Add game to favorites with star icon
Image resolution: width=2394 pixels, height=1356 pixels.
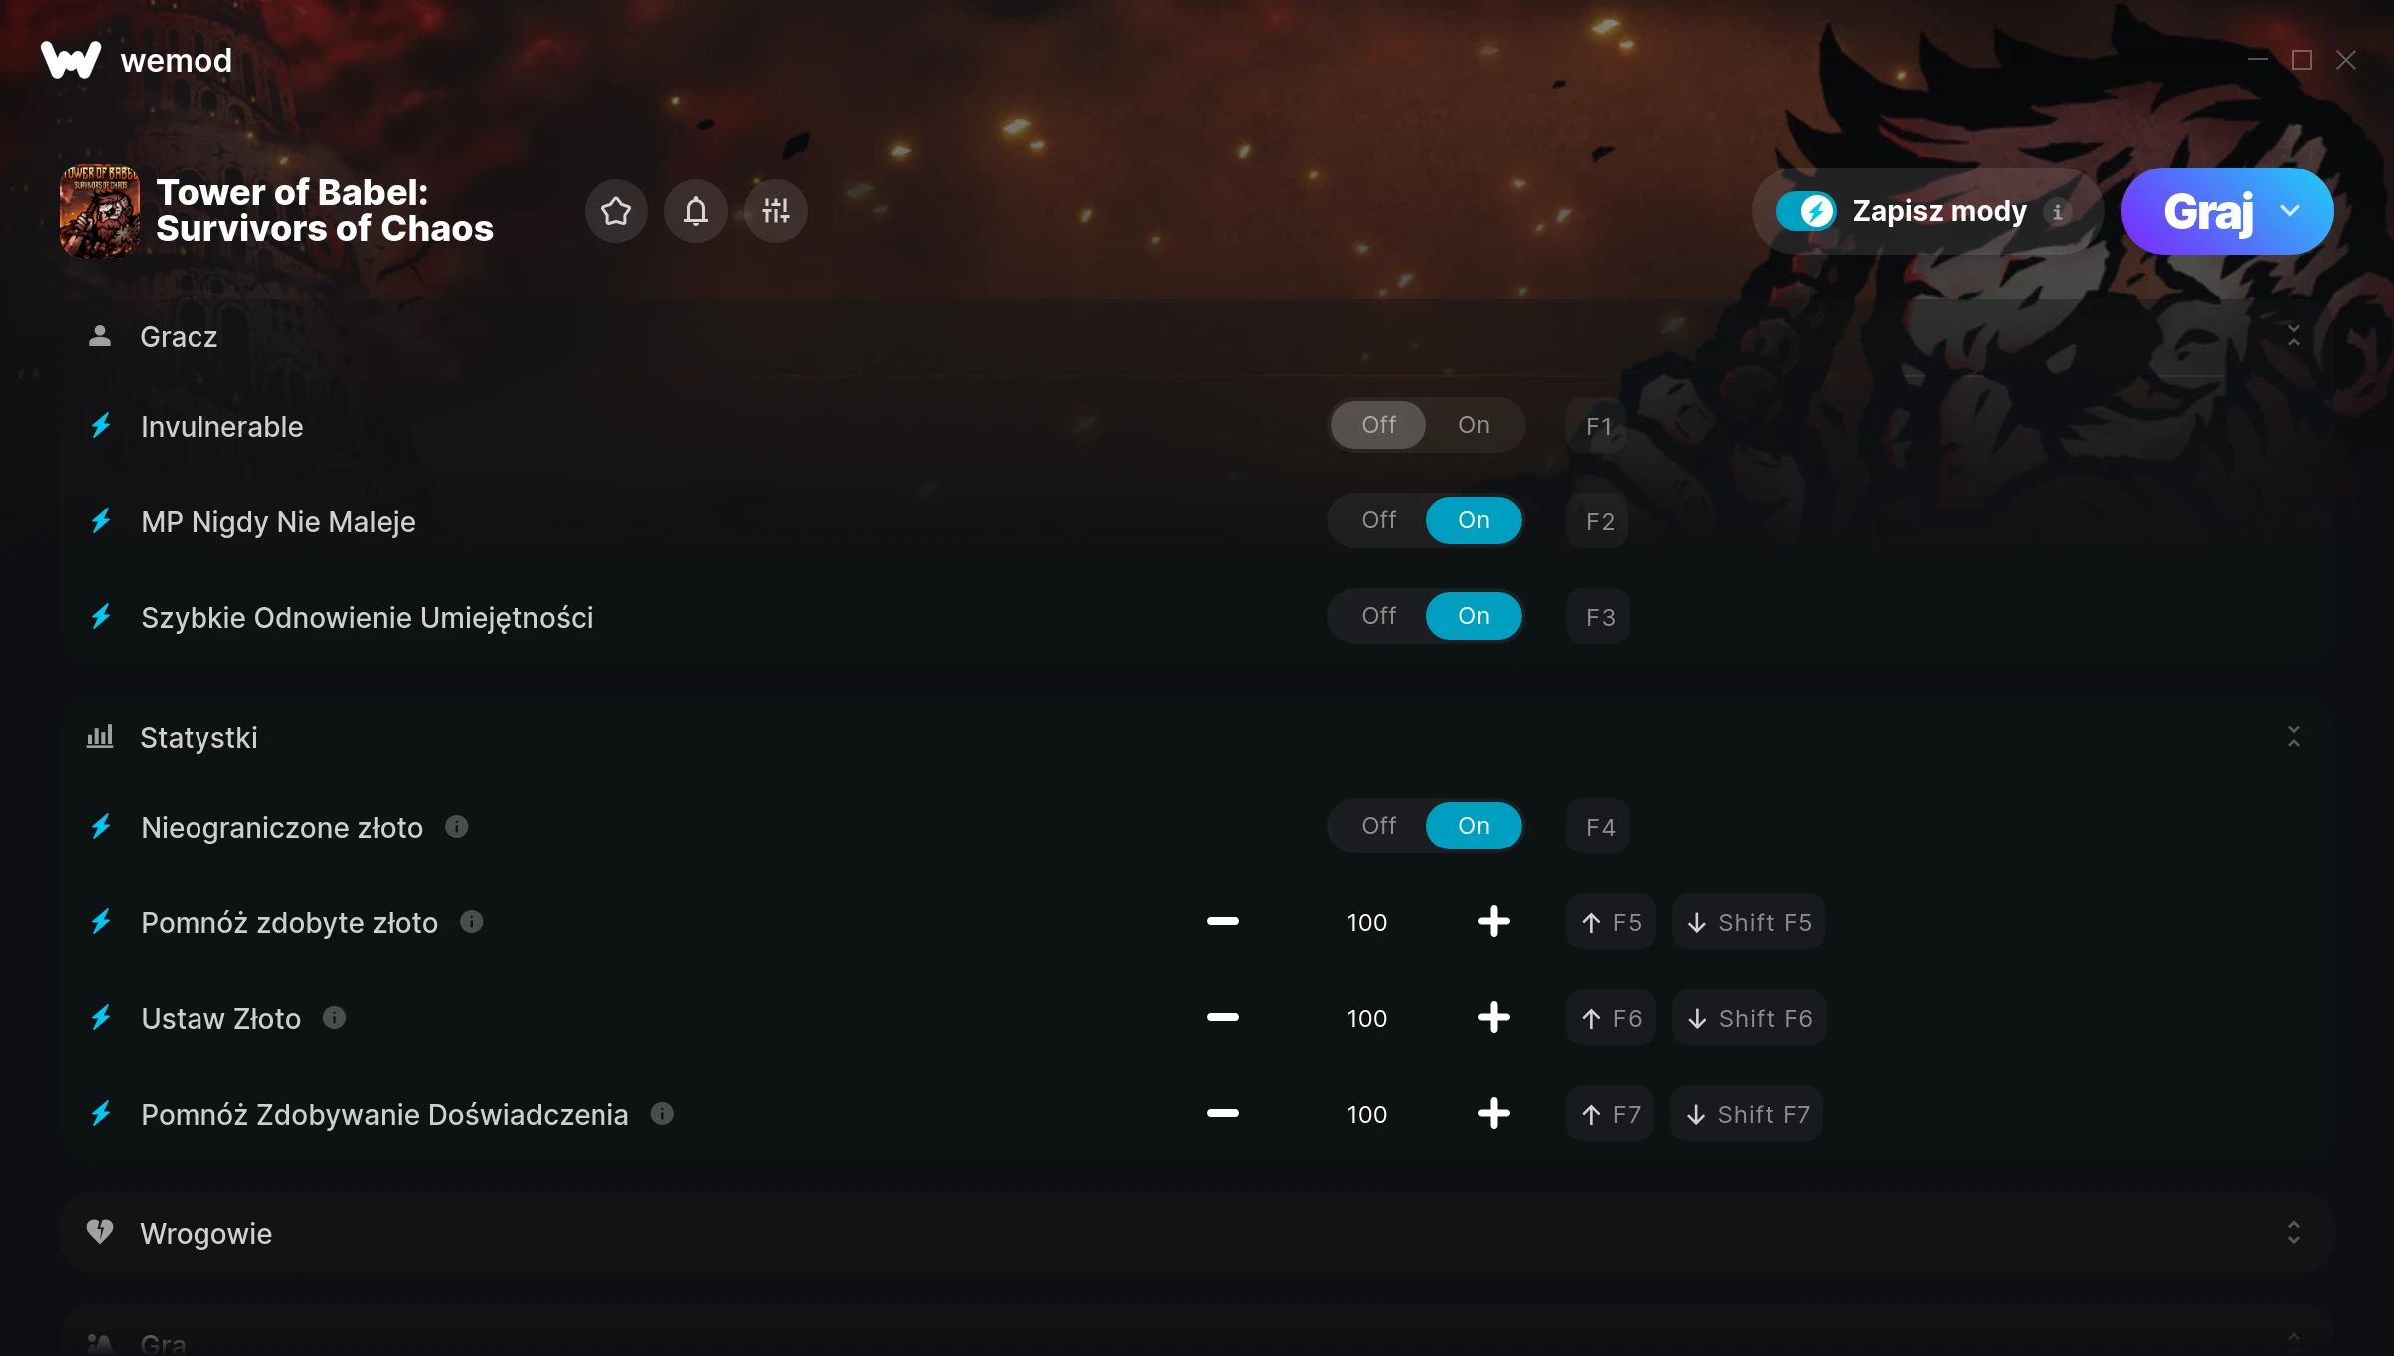coord(616,211)
